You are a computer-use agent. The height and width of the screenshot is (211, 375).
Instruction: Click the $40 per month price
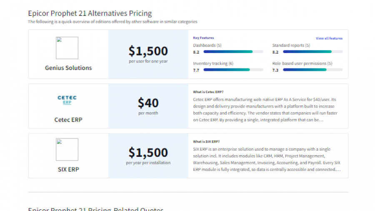pyautogui.click(x=148, y=103)
